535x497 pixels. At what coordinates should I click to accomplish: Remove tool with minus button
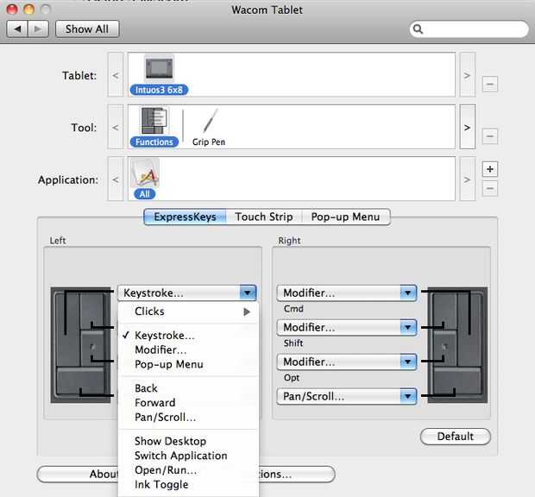489,136
